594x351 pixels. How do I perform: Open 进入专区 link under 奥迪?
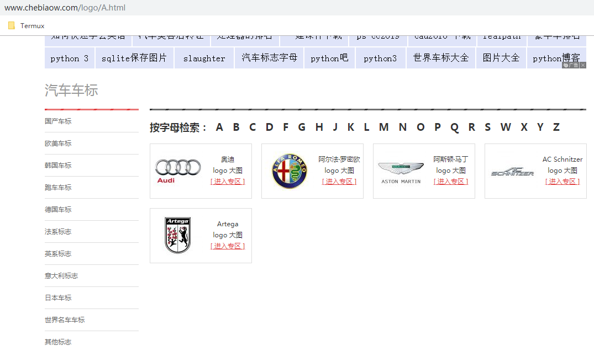[228, 182]
